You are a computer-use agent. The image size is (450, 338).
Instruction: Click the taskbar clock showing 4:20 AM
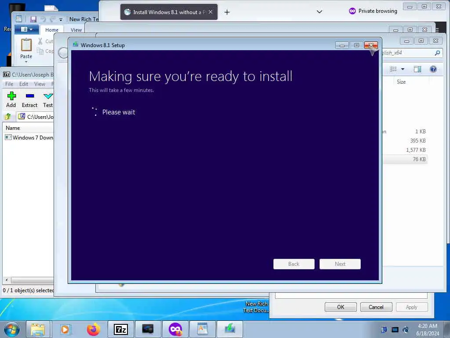427,330
